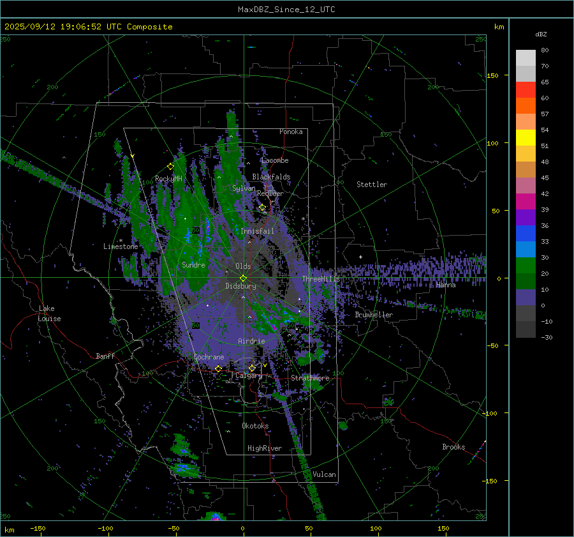The image size is (574, 537).
Task: Click the yellow diamond marker above Calgary
Action: [252, 368]
